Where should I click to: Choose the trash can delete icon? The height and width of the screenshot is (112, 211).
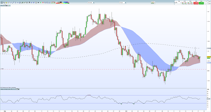27,3
